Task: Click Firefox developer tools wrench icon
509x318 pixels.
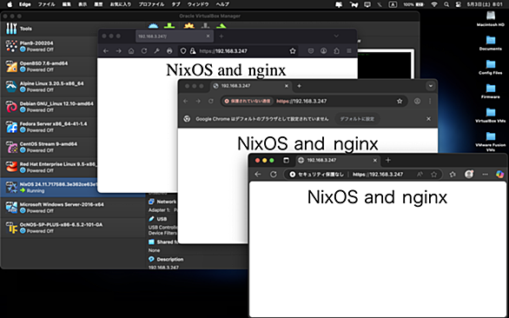Action: click(157, 51)
